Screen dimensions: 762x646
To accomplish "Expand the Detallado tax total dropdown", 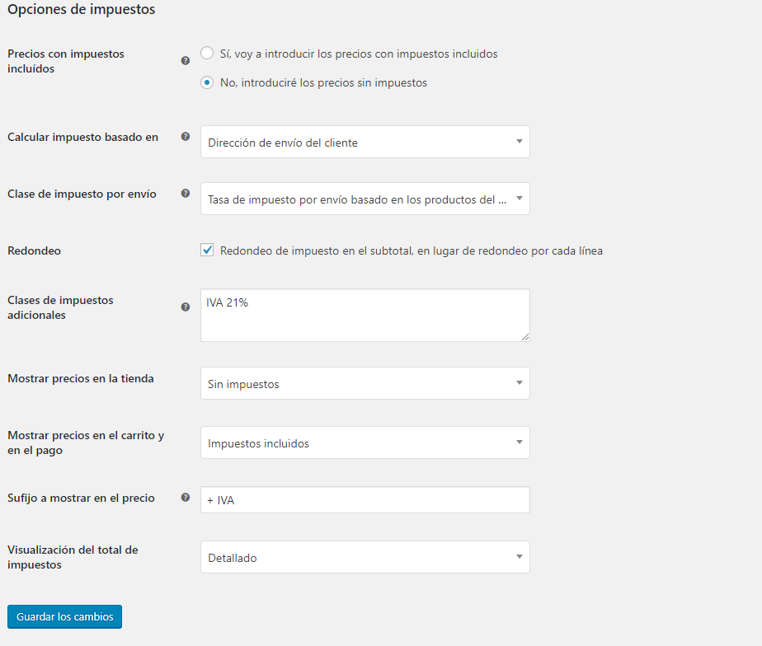I will point(365,557).
